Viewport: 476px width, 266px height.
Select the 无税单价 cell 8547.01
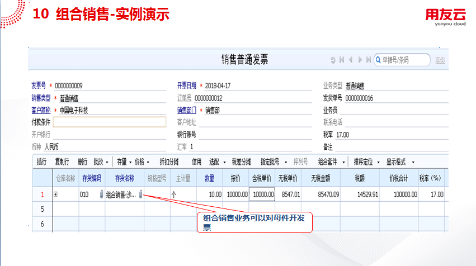[288, 194]
